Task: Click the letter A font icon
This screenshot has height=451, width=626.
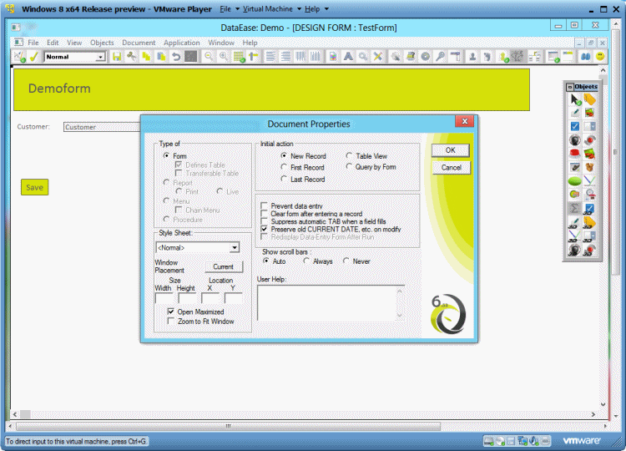Action: (x=348, y=57)
